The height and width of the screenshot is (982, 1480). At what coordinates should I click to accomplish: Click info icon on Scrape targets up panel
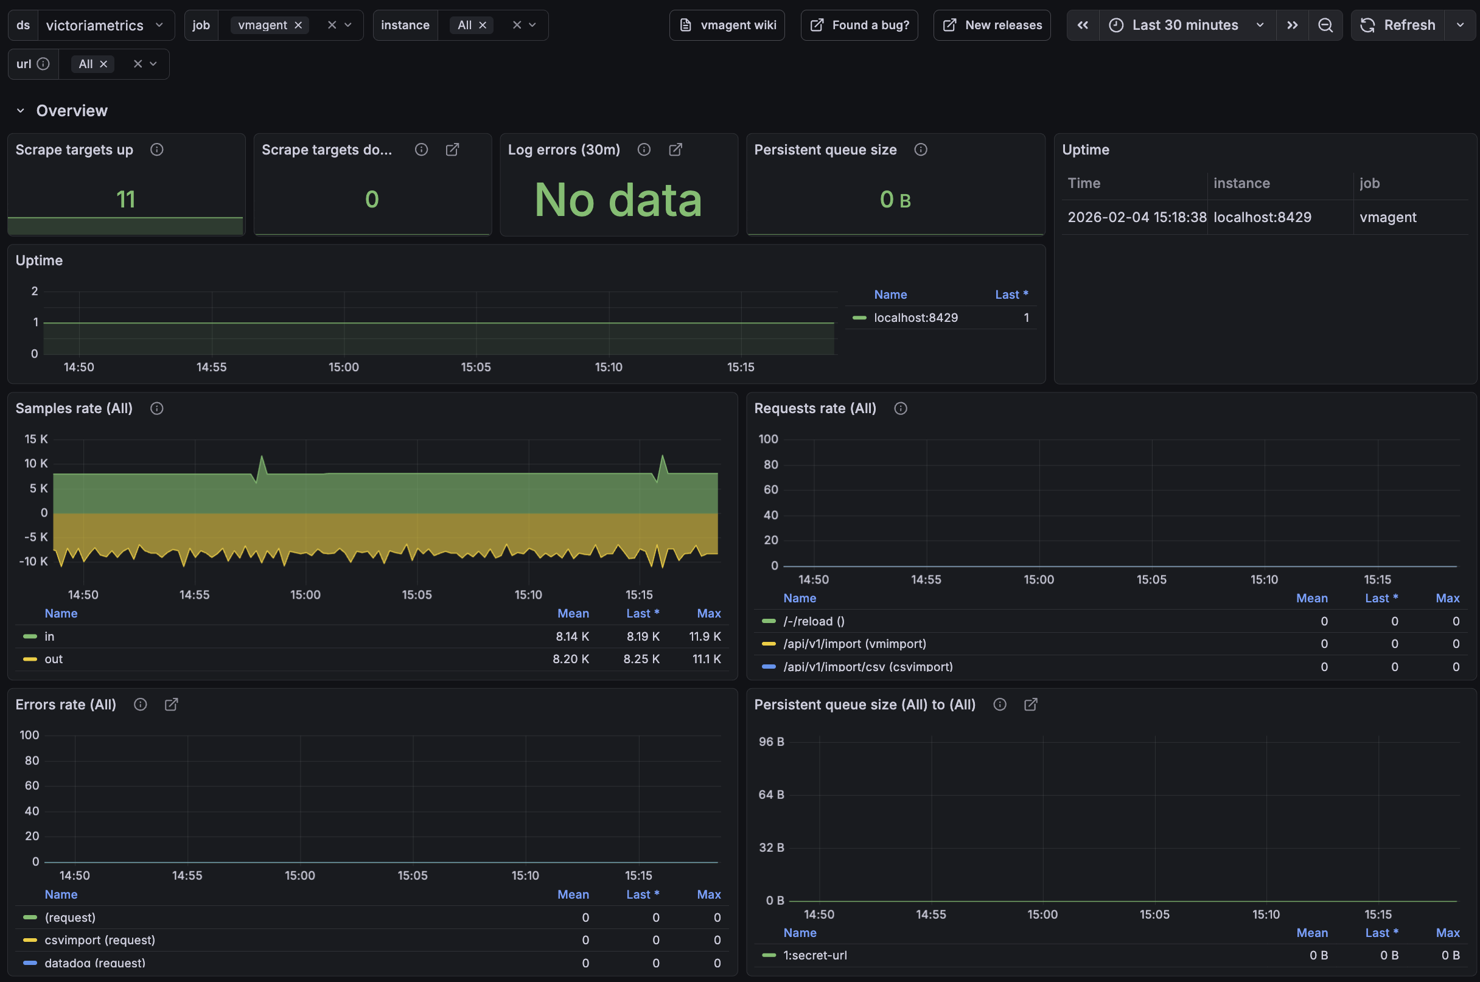pyautogui.click(x=156, y=150)
